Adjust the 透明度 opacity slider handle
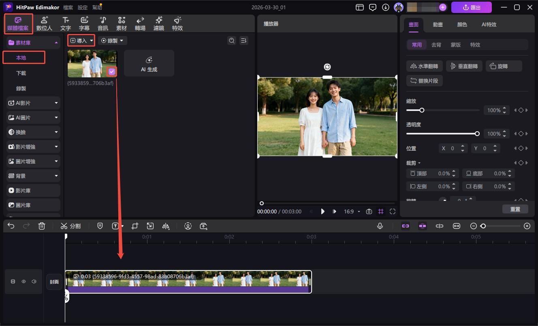The image size is (538, 326). [x=477, y=134]
